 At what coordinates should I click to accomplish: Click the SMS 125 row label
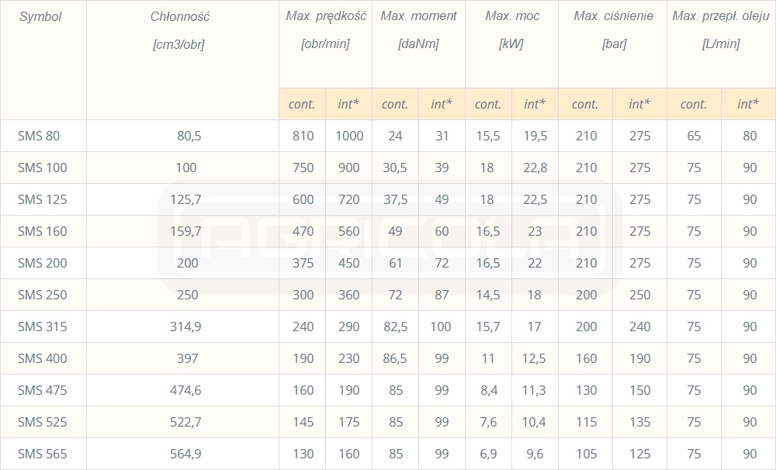[x=42, y=199]
